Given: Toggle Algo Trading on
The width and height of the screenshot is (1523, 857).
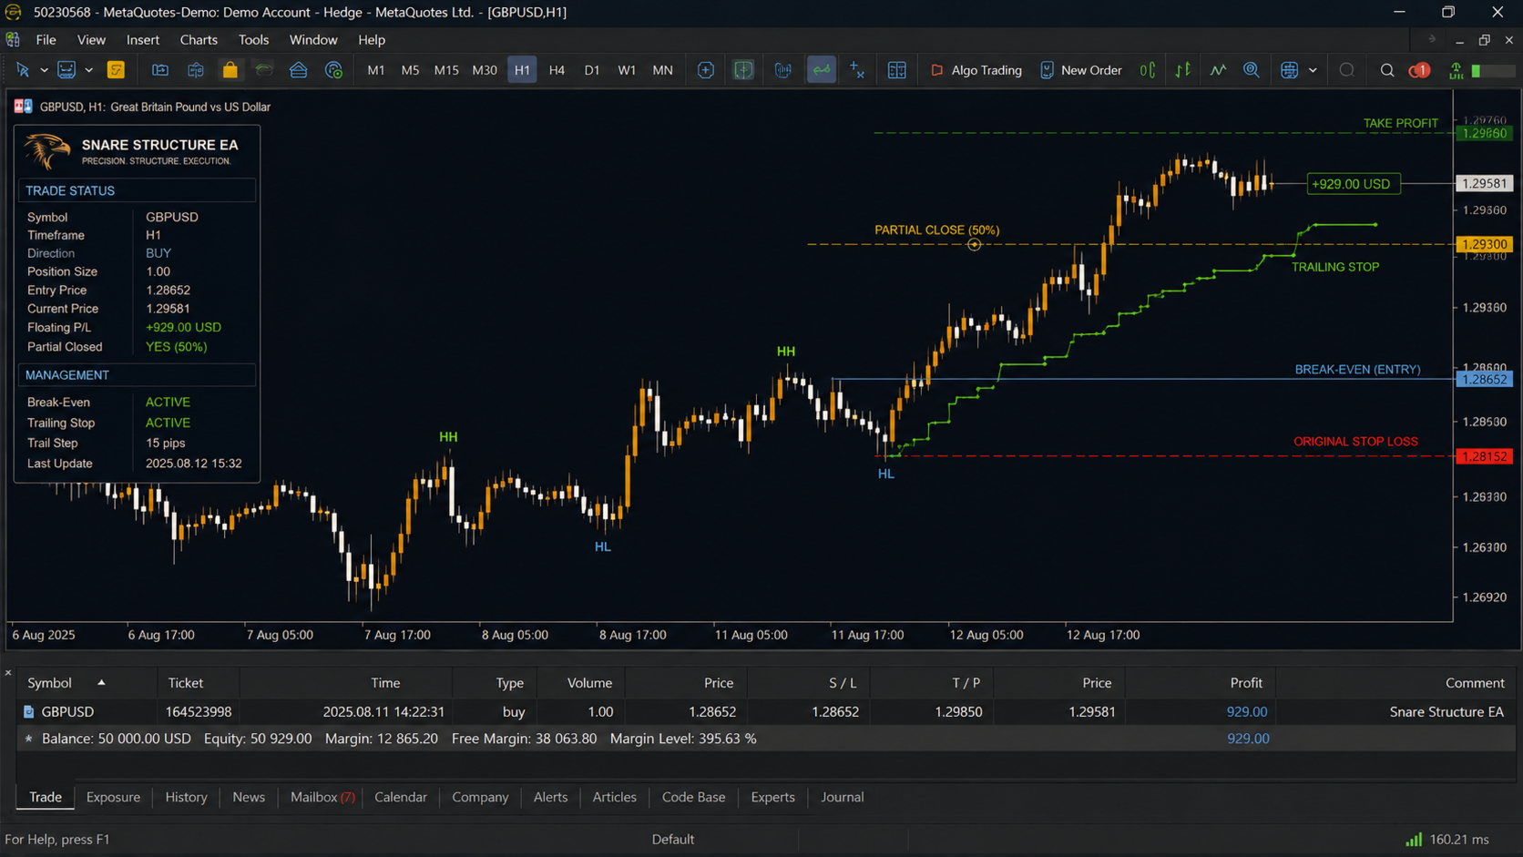Looking at the screenshot, I should (x=976, y=70).
